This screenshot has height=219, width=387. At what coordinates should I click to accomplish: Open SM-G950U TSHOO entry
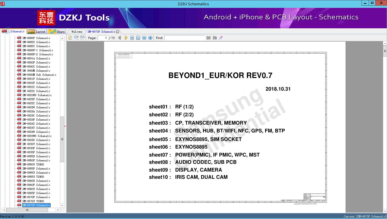(x=33, y=164)
